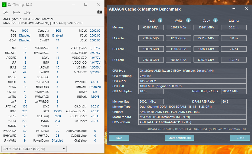Click L3 Cache Latency value 10.7 ns
The image size is (252, 154).
point(234,60)
